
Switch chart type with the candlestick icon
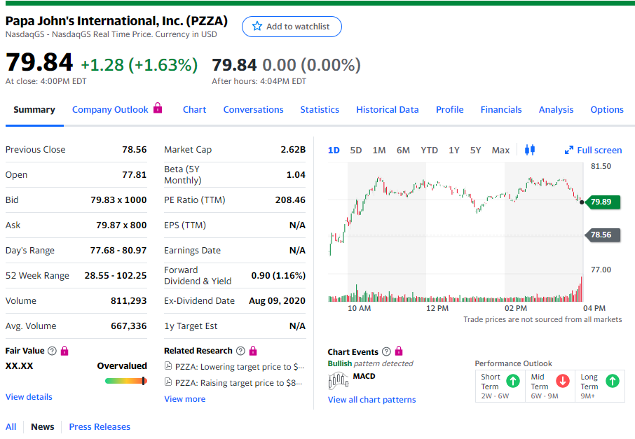529,150
